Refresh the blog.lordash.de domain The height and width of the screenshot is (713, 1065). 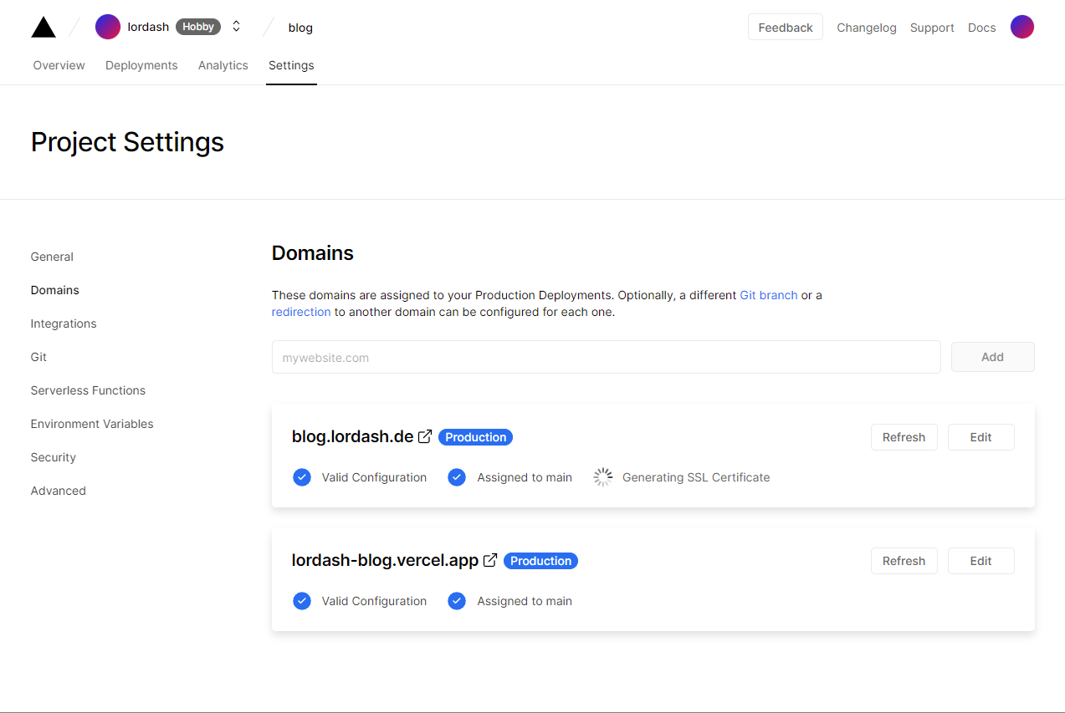point(904,437)
